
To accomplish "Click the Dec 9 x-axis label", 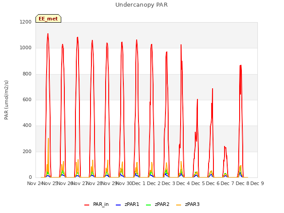I will (x=257, y=183).
